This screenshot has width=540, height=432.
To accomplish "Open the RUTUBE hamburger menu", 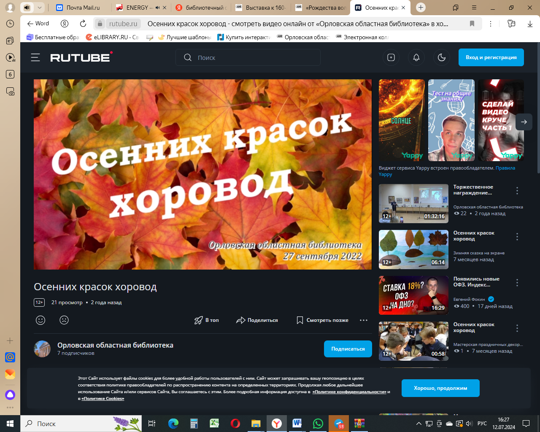I will 35,57.
